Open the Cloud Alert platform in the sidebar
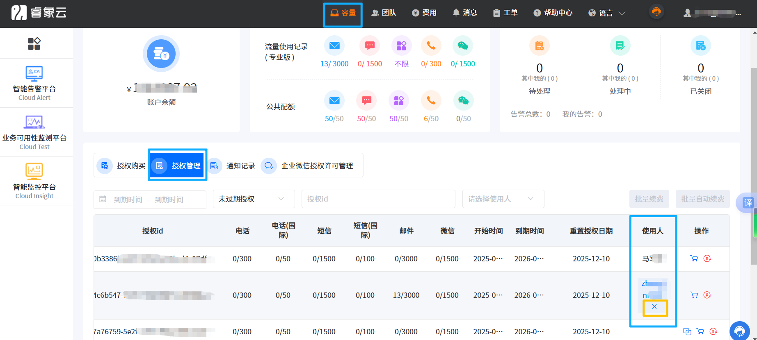This screenshot has height=340, width=757. 34,83
